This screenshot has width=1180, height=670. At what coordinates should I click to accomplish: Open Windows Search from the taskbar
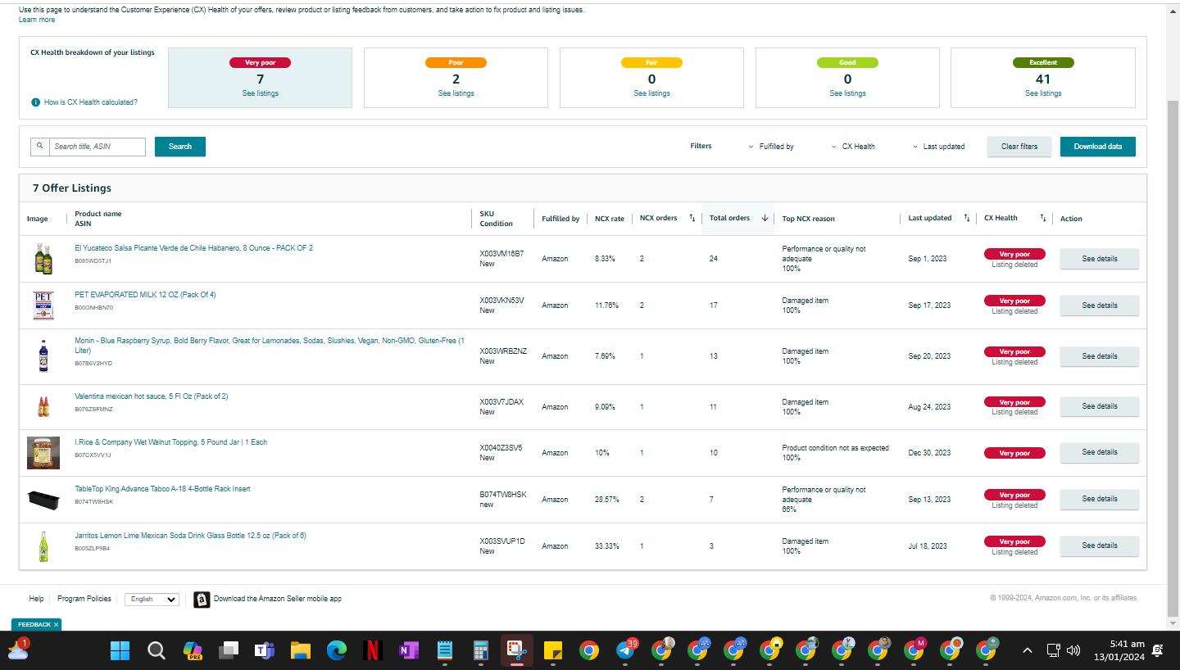click(156, 651)
